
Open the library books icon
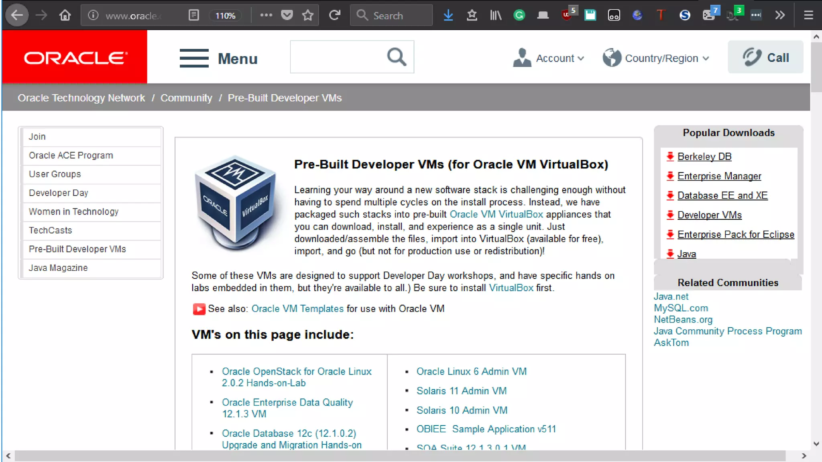(496, 15)
